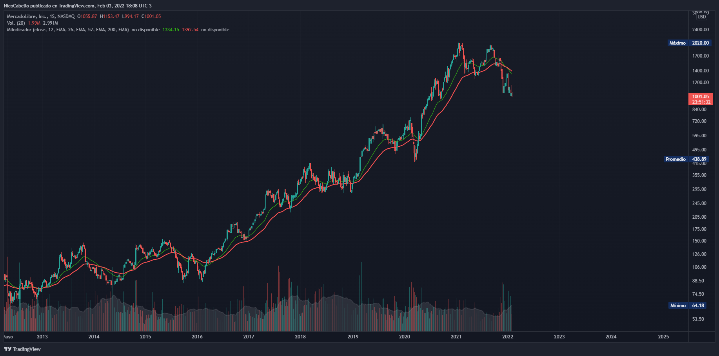Click the 2016 label on time axis
719x356 pixels.
pyautogui.click(x=197, y=337)
